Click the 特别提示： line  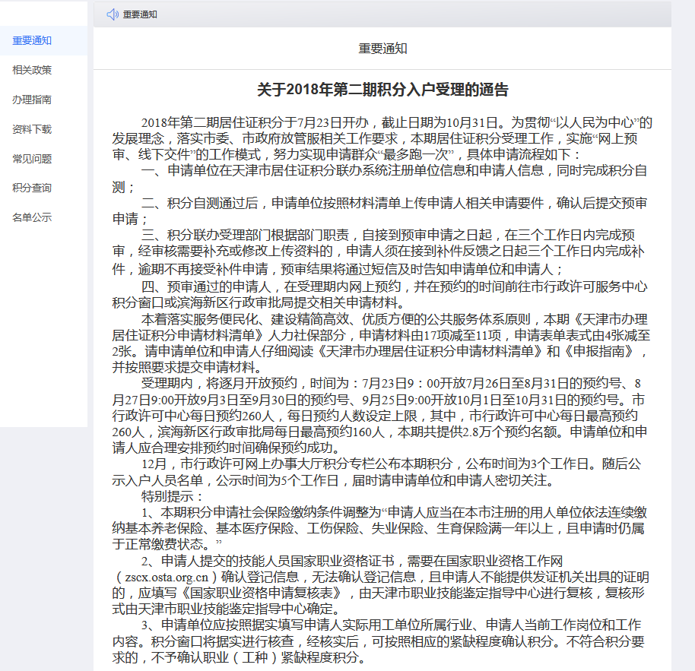[173, 496]
